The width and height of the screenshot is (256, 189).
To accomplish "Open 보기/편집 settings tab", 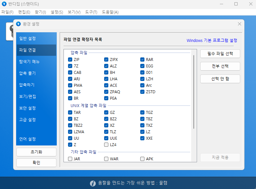I will [x=36, y=96].
